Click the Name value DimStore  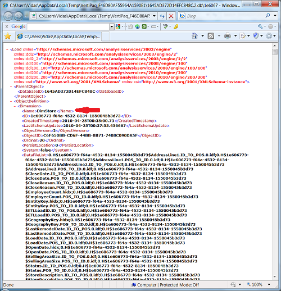tap(47, 111)
